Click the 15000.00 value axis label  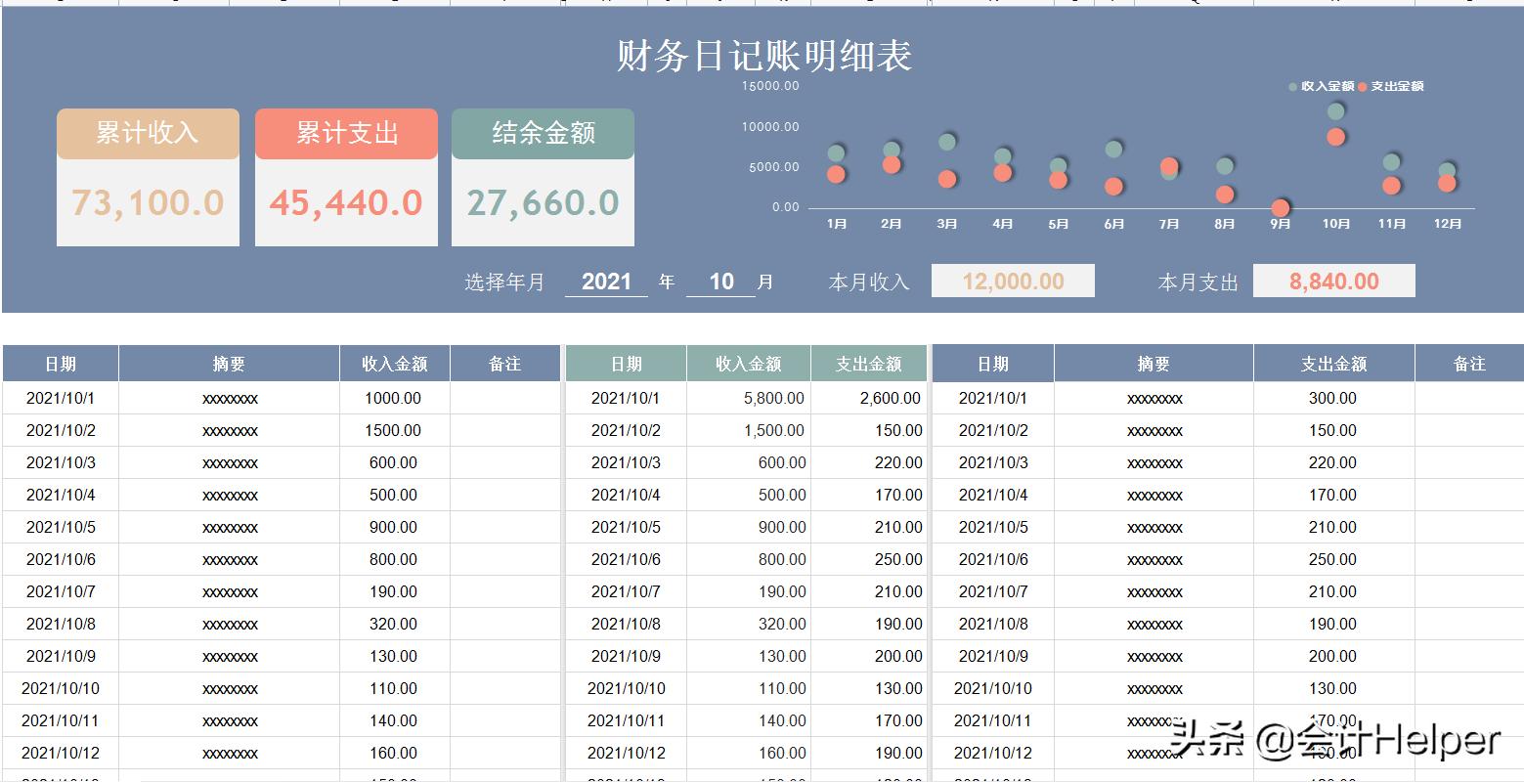click(x=771, y=86)
